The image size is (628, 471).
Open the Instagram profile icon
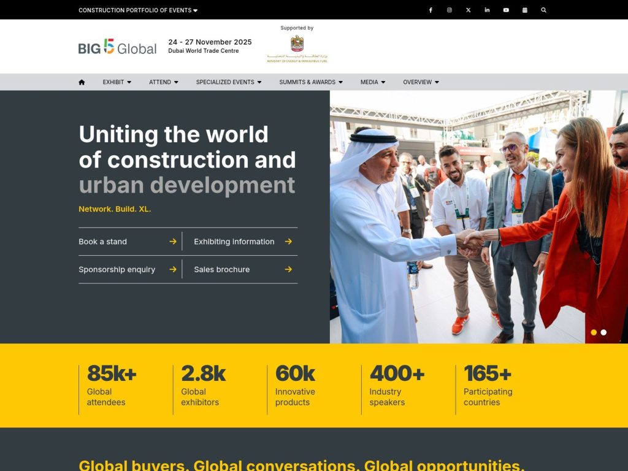click(450, 10)
